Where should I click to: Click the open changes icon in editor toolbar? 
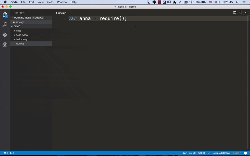click(x=240, y=13)
